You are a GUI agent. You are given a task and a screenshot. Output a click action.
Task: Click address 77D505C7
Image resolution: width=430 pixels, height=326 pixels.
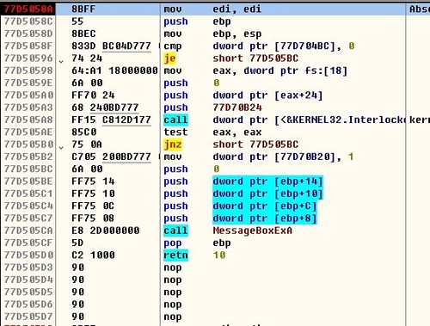[28, 218]
